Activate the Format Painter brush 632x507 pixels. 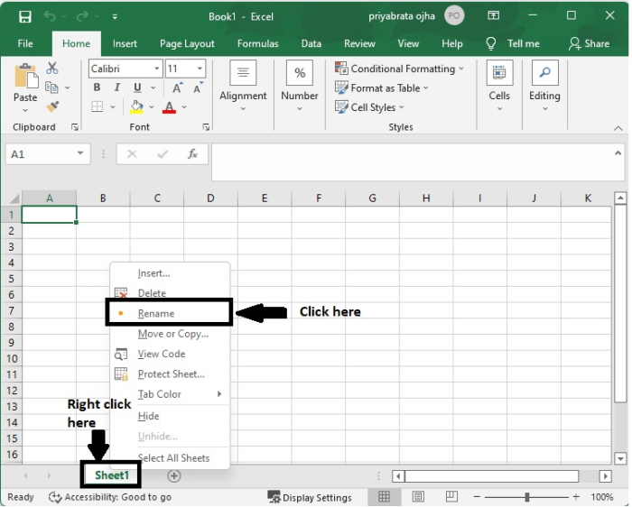[x=52, y=106]
